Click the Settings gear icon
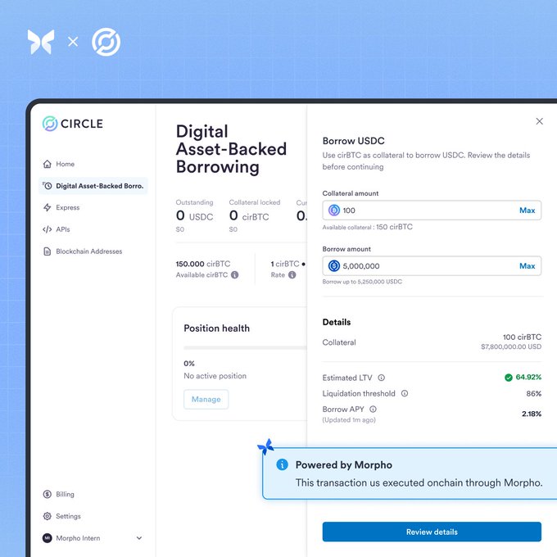Screen dimensions: 557x557 coord(48,516)
